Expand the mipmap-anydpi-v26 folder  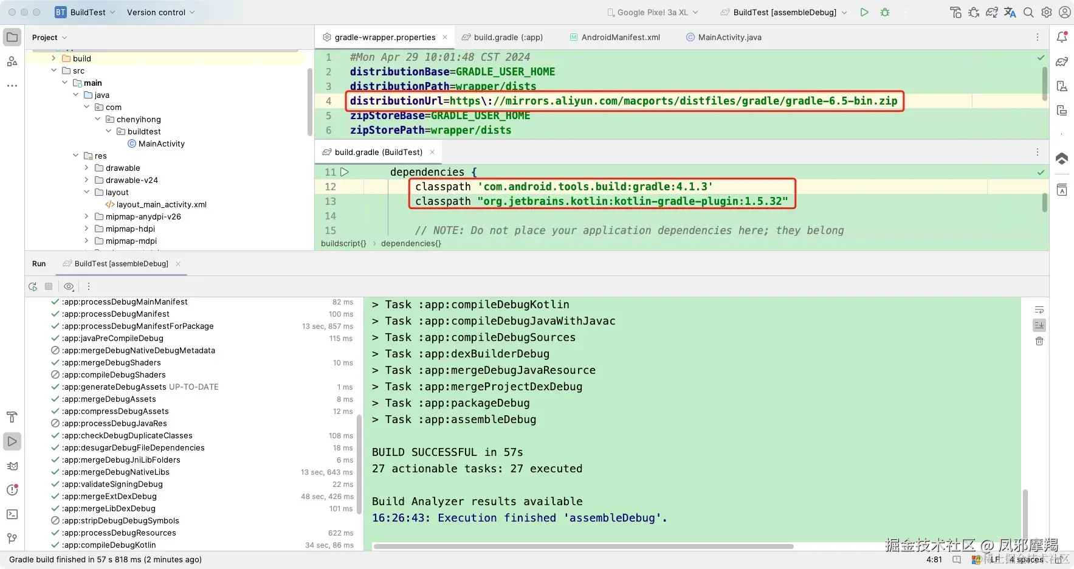86,216
